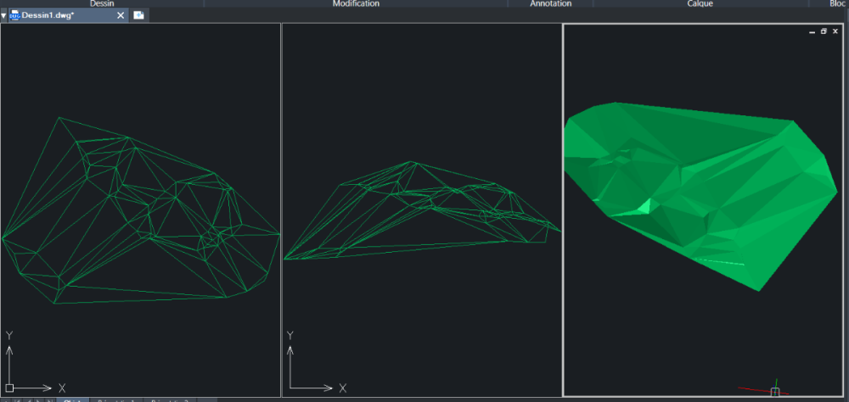Close the Dessin1.dwg drawing tab

click(121, 15)
